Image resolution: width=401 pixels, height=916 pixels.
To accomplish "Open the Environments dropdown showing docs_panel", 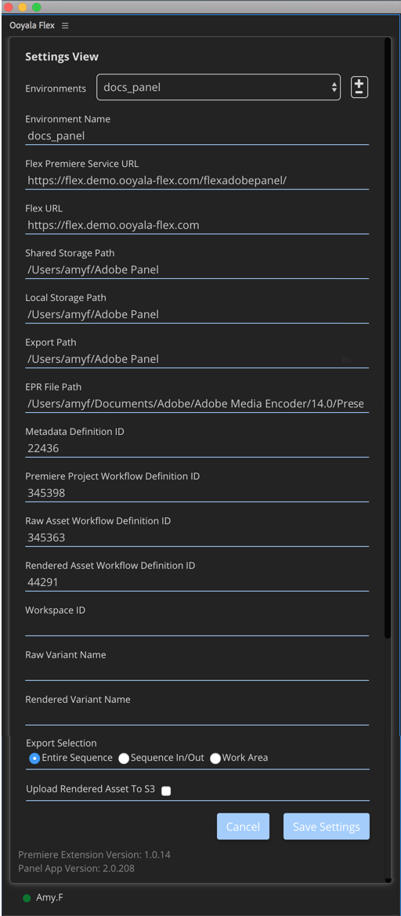I will tap(219, 88).
